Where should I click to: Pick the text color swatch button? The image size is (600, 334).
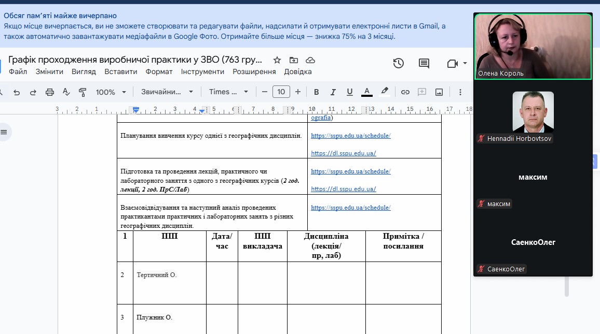tap(367, 92)
